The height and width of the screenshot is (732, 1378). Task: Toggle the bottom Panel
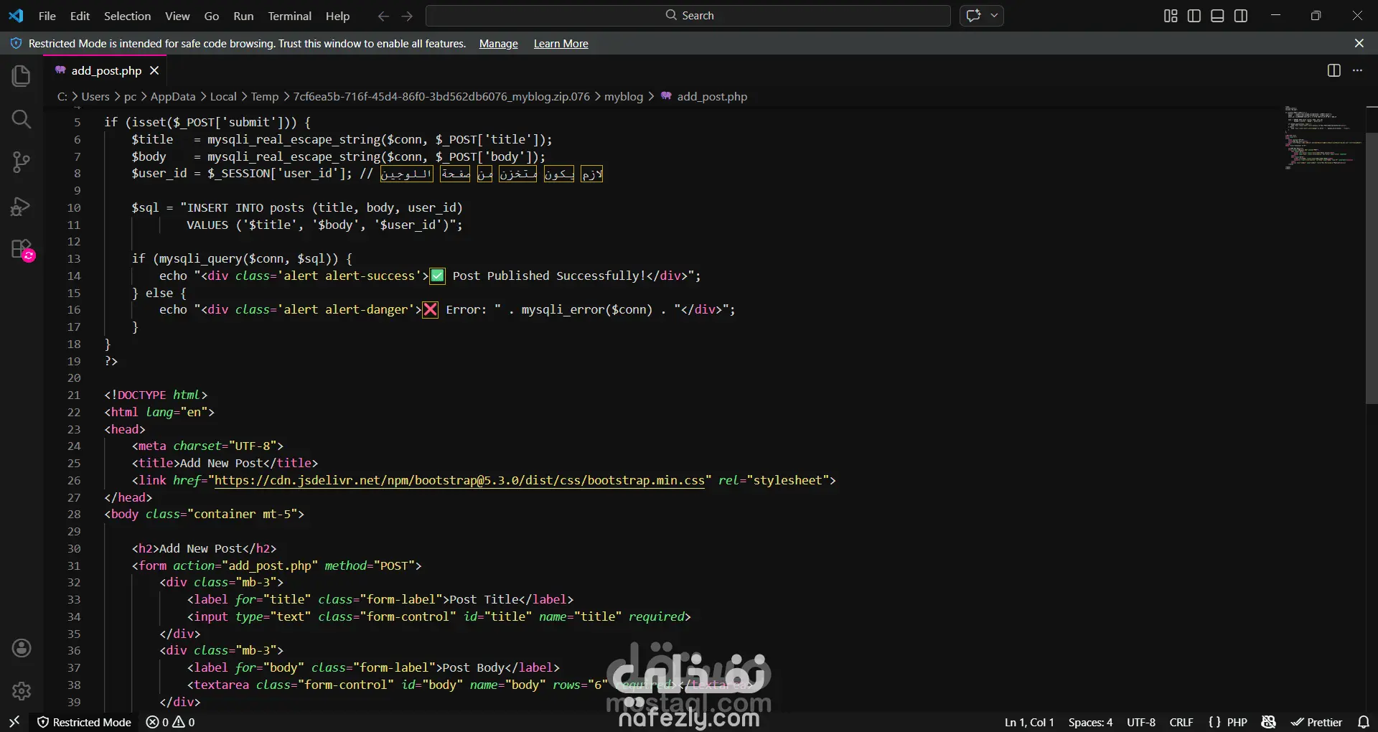tap(1217, 16)
